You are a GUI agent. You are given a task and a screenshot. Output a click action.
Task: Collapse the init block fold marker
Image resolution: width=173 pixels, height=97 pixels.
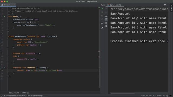[8, 56]
